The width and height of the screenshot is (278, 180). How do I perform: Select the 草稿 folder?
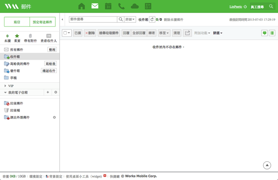click(13, 78)
